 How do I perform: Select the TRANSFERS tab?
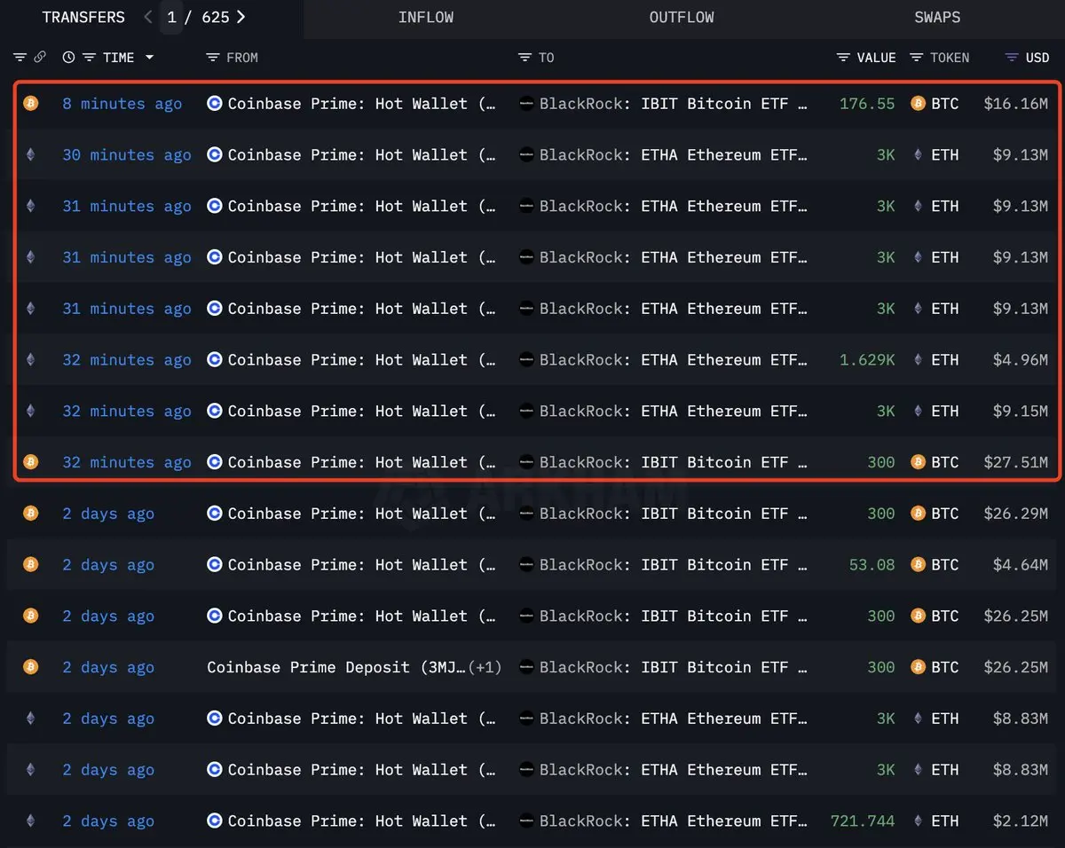pyautogui.click(x=83, y=17)
